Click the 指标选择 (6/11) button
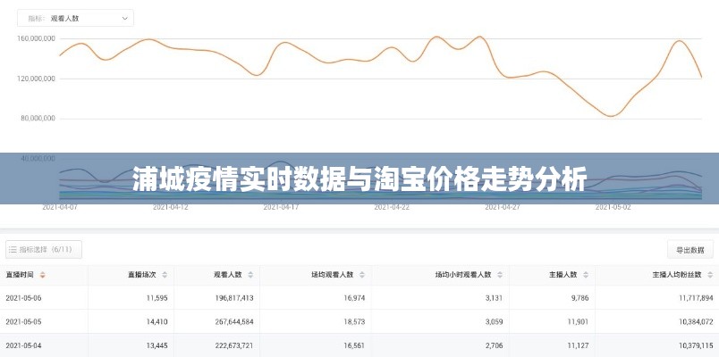 (45, 249)
